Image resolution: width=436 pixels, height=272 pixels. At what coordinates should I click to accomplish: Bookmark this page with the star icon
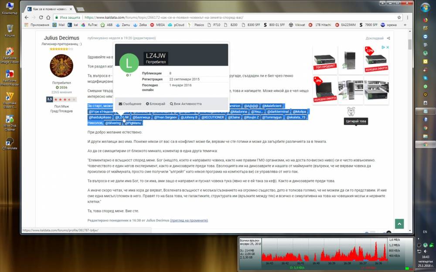pyautogui.click(x=399, y=17)
